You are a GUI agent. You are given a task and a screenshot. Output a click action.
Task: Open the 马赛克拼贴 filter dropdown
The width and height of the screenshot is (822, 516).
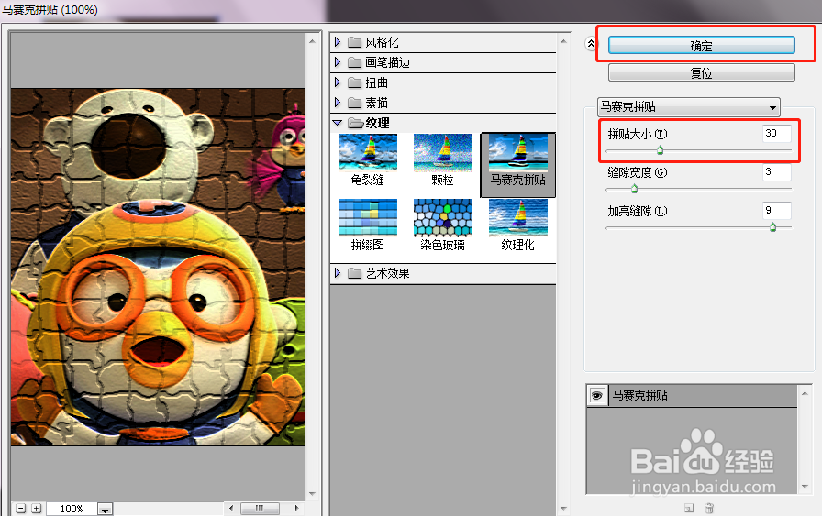pos(689,107)
